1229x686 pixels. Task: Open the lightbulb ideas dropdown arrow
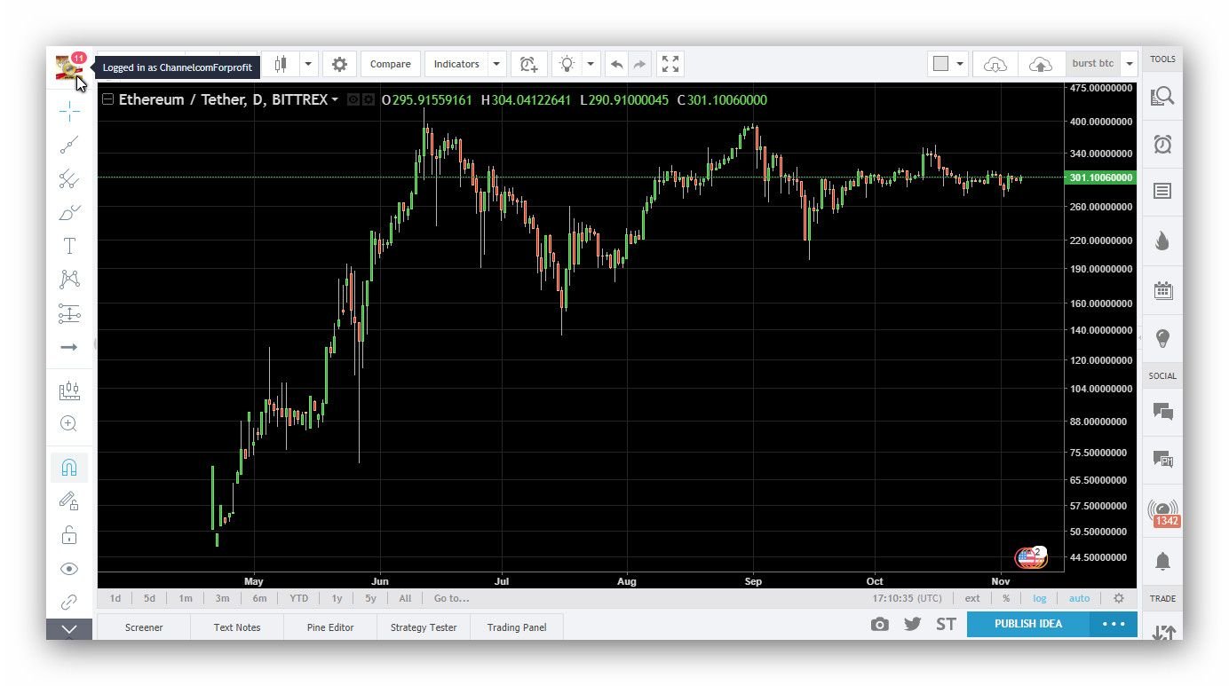click(592, 64)
